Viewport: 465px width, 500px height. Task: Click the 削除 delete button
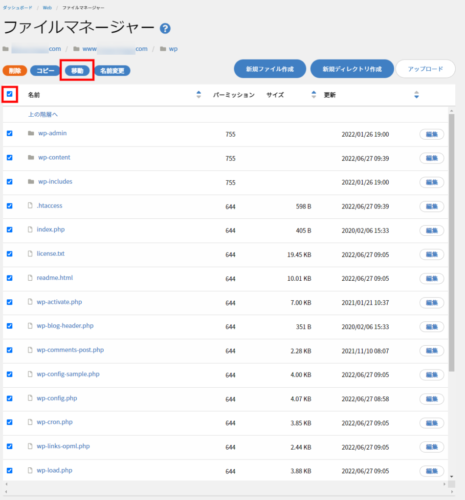click(x=15, y=71)
